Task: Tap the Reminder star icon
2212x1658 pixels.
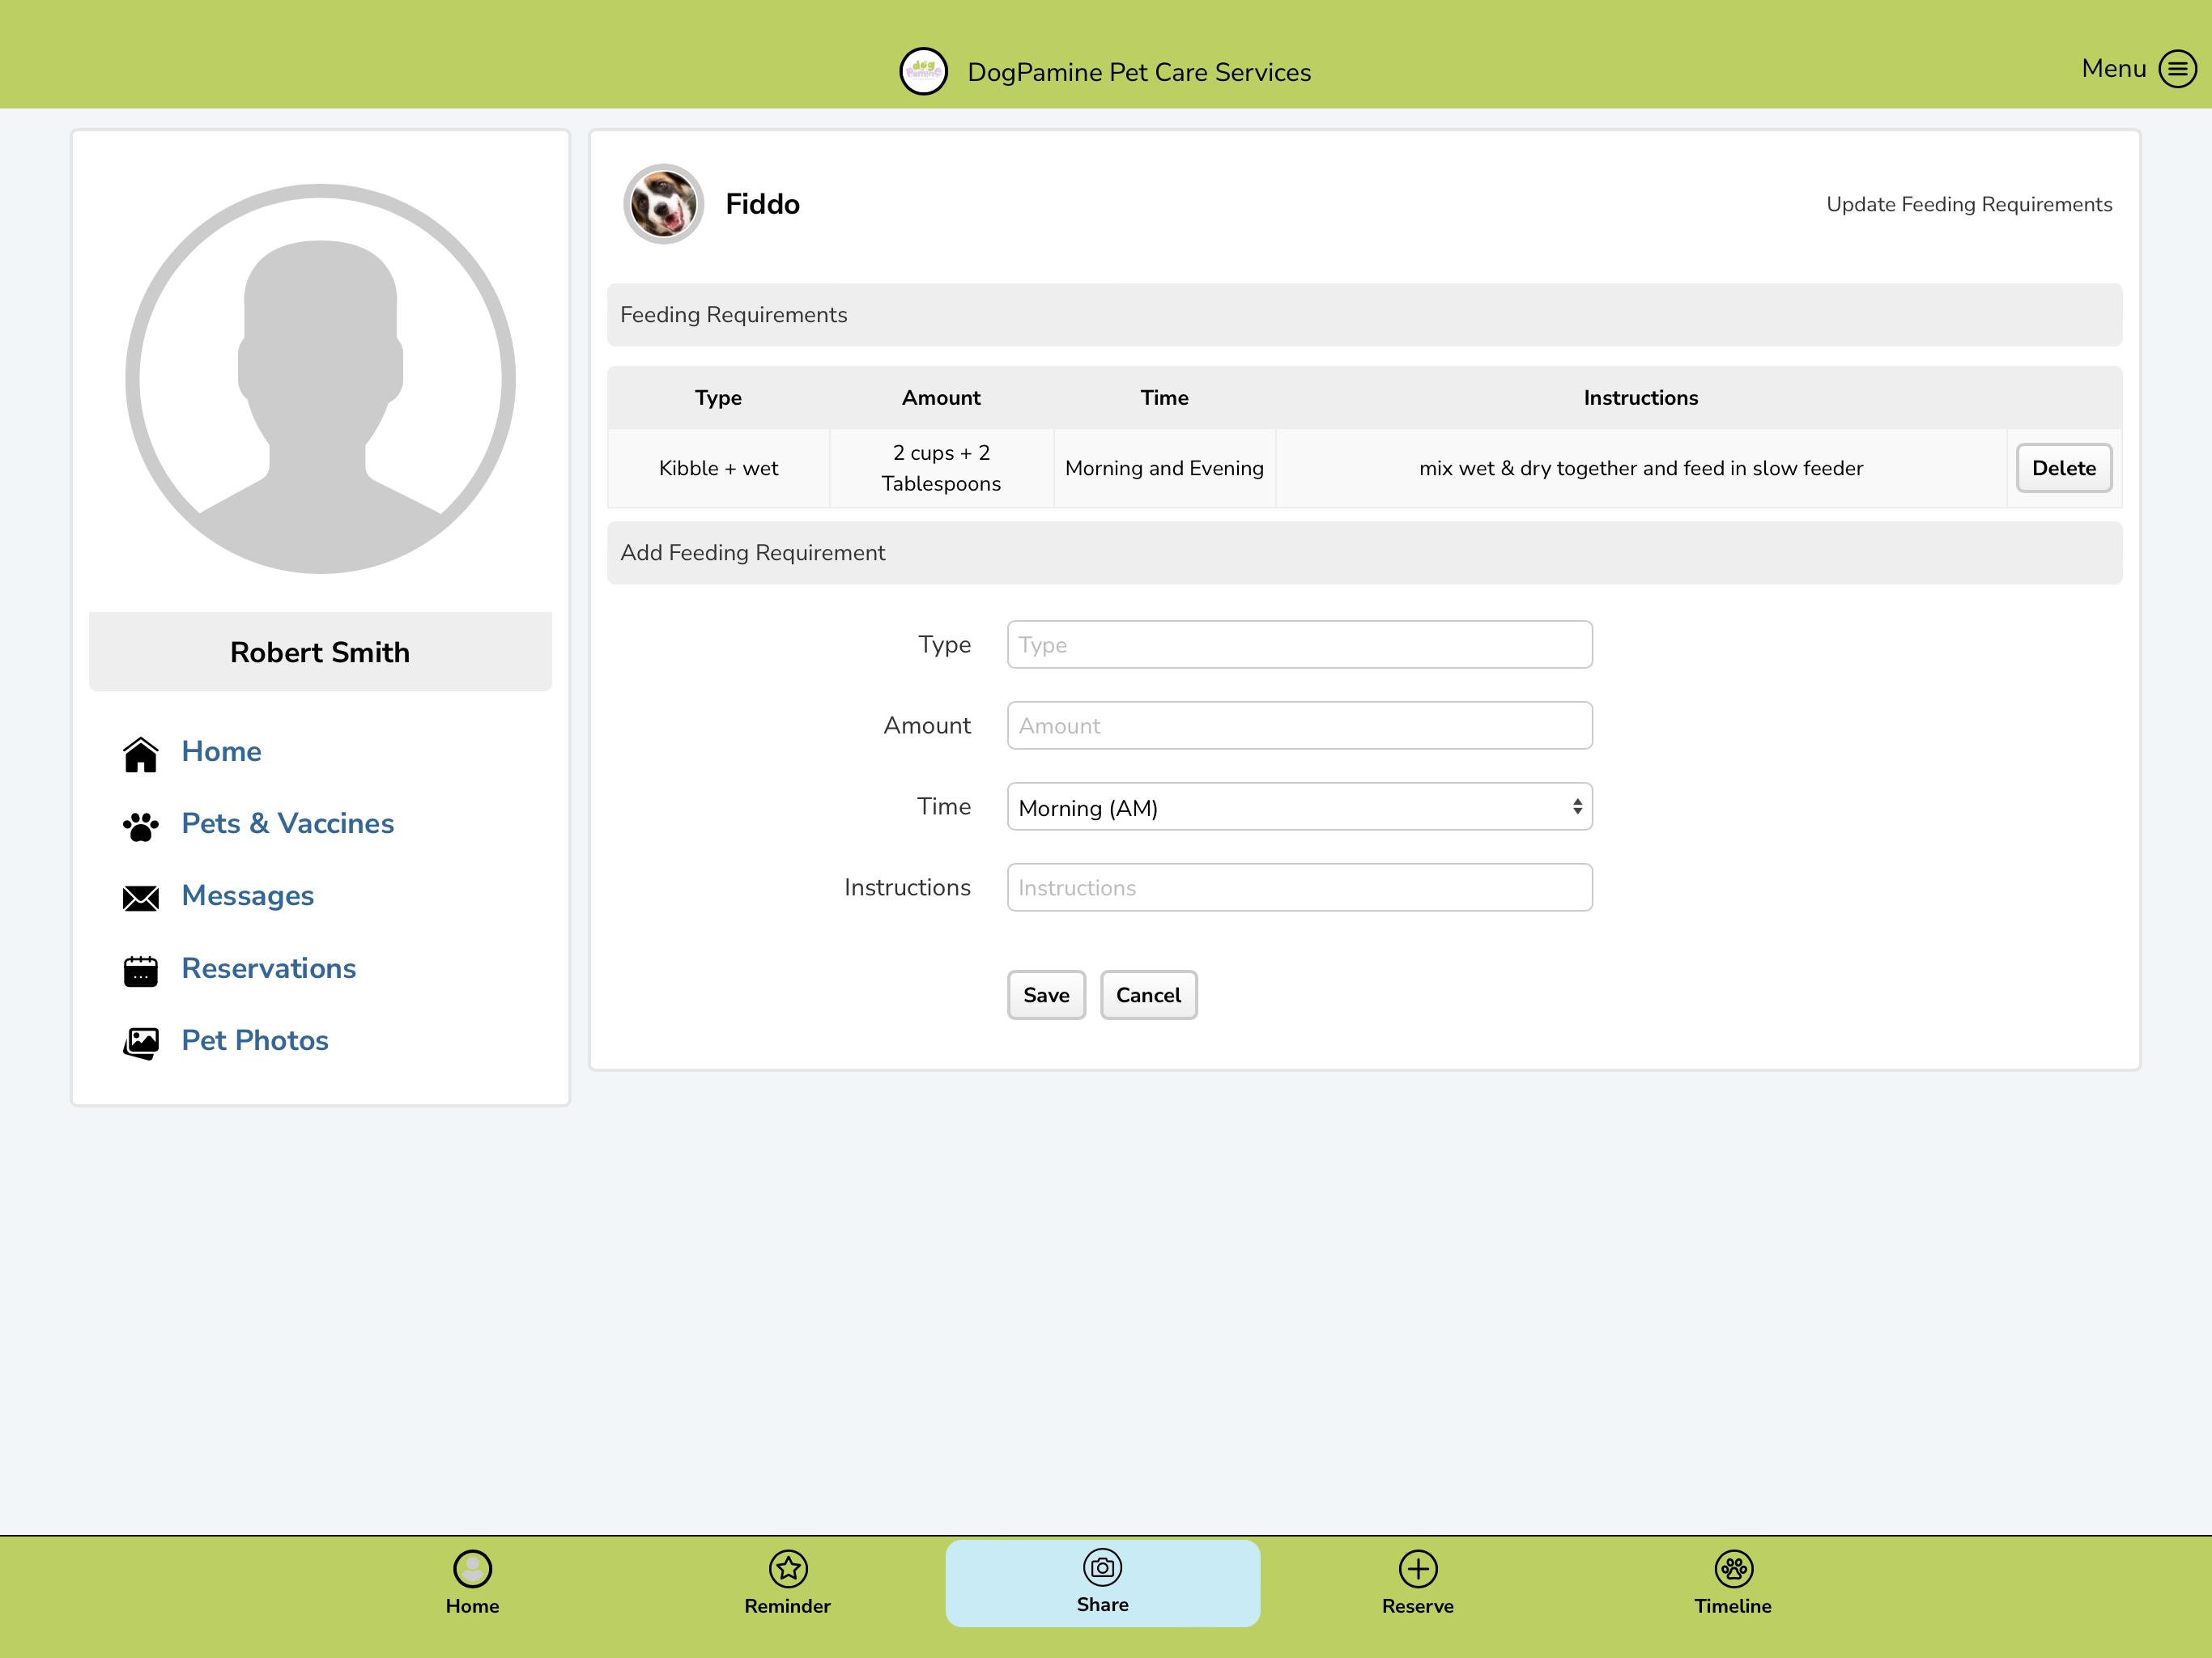Action: 788,1568
